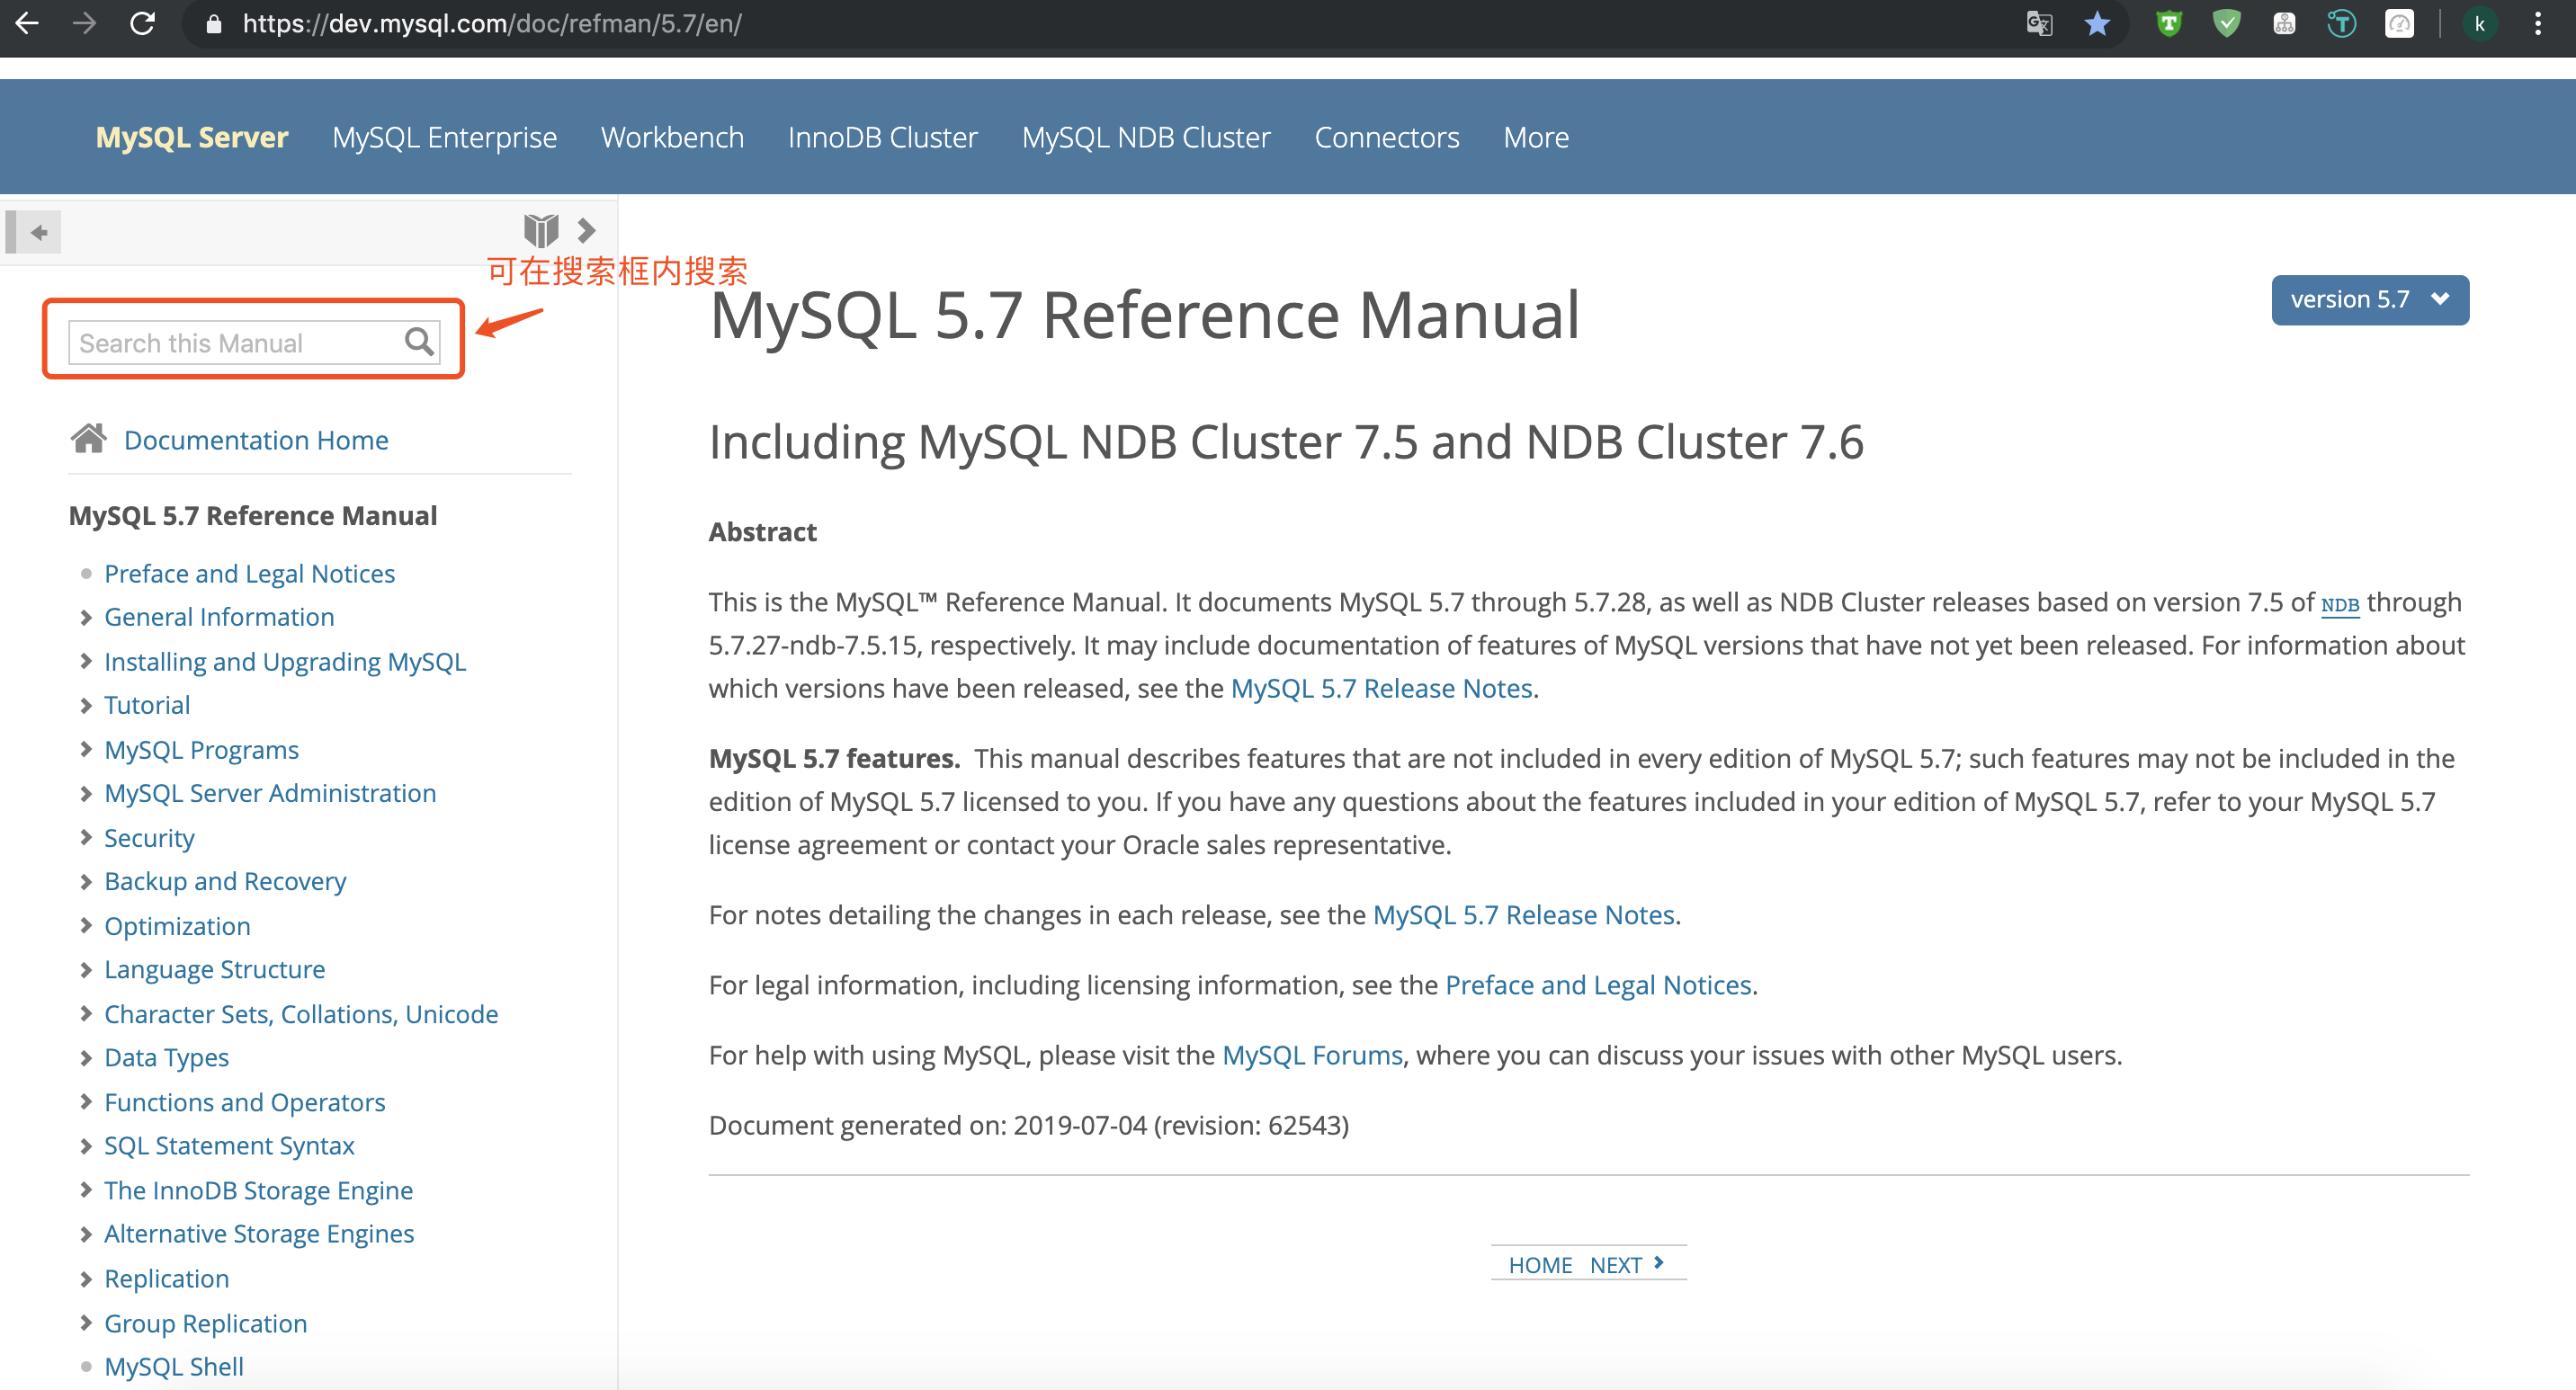
Task: Click the bookmark star icon
Action: pyautogui.click(x=2097, y=24)
